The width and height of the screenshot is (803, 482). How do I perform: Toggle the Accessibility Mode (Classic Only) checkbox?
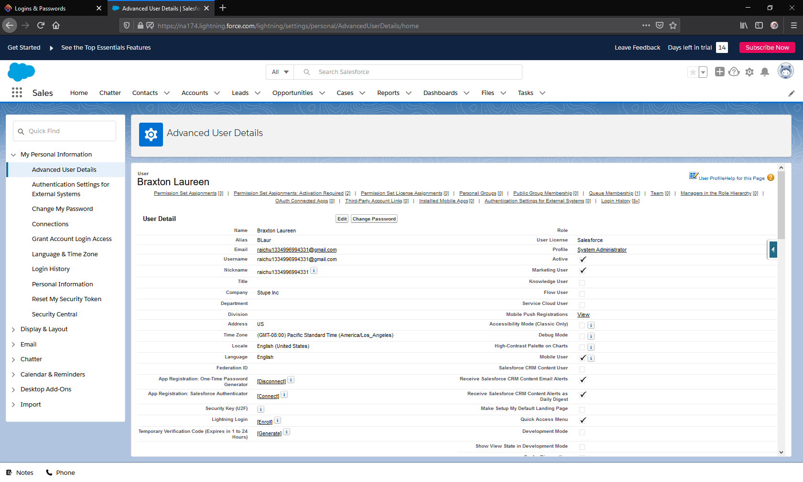click(x=582, y=325)
